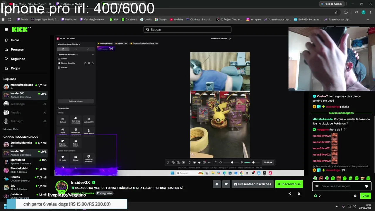Open Fã-clube tool
Viewport: 375px width, 211px height.
click(x=62, y=158)
